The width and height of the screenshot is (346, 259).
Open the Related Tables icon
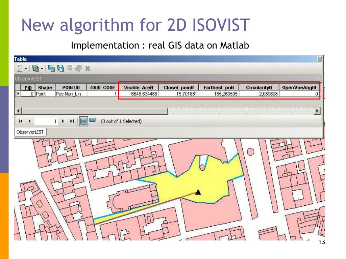[35, 68]
